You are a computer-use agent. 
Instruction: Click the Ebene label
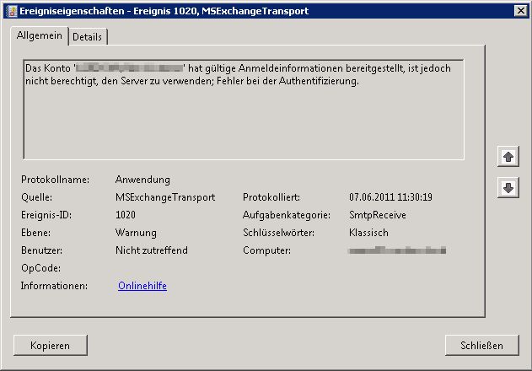pyautogui.click(x=35, y=233)
